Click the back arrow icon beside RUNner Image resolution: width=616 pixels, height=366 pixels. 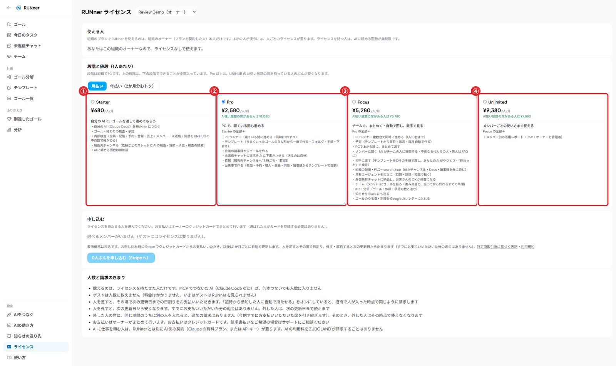coord(9,8)
